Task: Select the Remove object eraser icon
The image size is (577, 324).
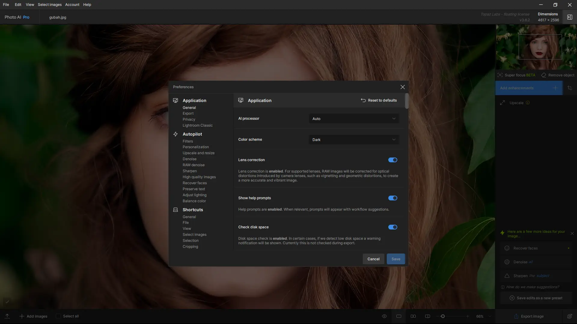Action: [544, 75]
